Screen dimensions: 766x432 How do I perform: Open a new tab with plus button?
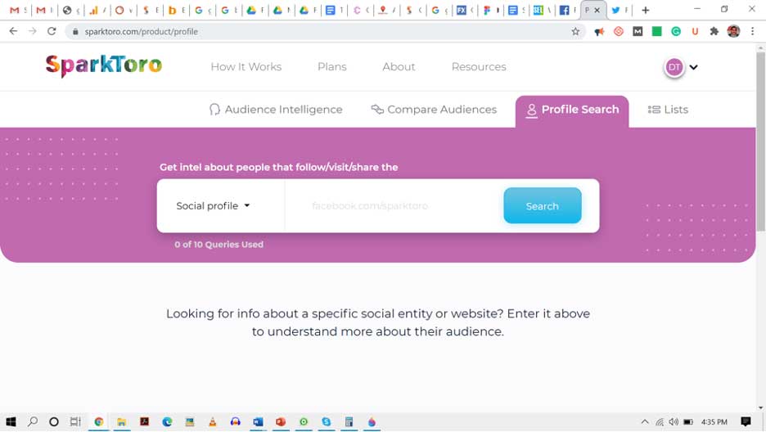(646, 11)
